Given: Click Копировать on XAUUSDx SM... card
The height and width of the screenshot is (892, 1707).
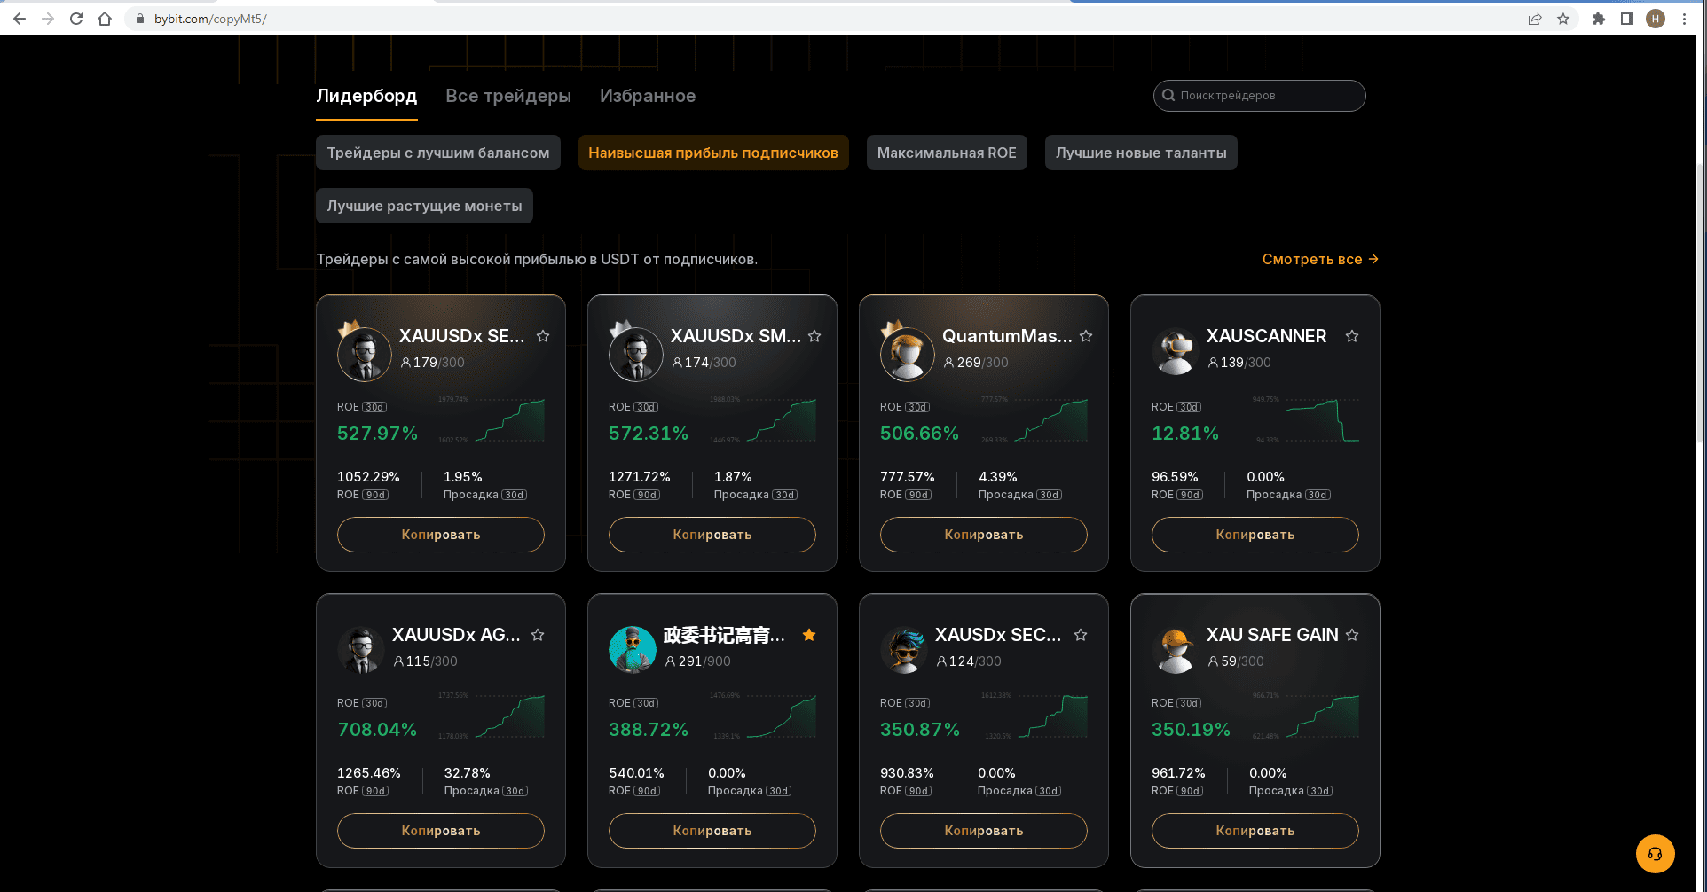Looking at the screenshot, I should point(712,535).
